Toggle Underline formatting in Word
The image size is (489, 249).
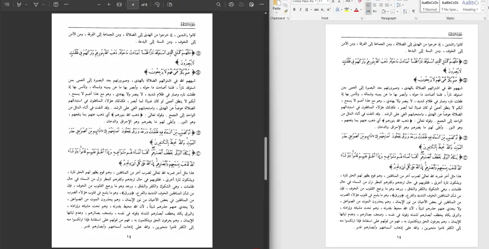(307, 10)
